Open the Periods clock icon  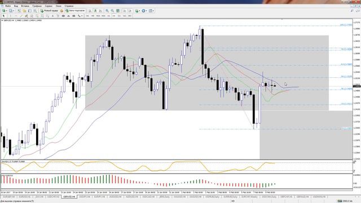pyautogui.click(x=143, y=11)
